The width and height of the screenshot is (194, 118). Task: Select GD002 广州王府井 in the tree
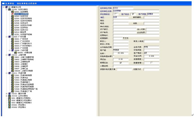(22, 41)
